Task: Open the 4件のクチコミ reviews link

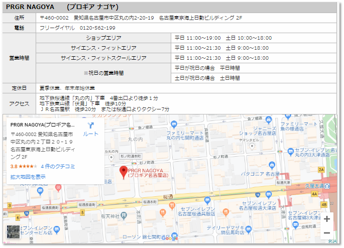Action: click(58, 167)
